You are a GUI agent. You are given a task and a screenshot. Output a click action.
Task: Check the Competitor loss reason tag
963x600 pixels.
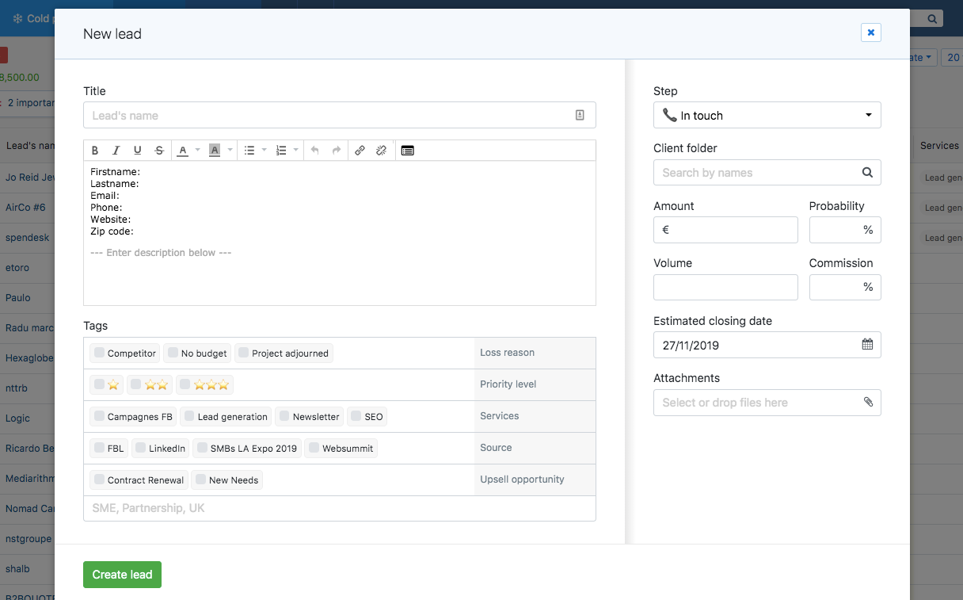click(x=99, y=353)
